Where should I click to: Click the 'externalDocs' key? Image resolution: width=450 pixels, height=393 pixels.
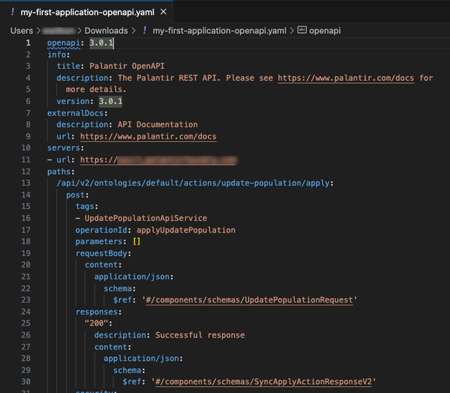tap(75, 113)
